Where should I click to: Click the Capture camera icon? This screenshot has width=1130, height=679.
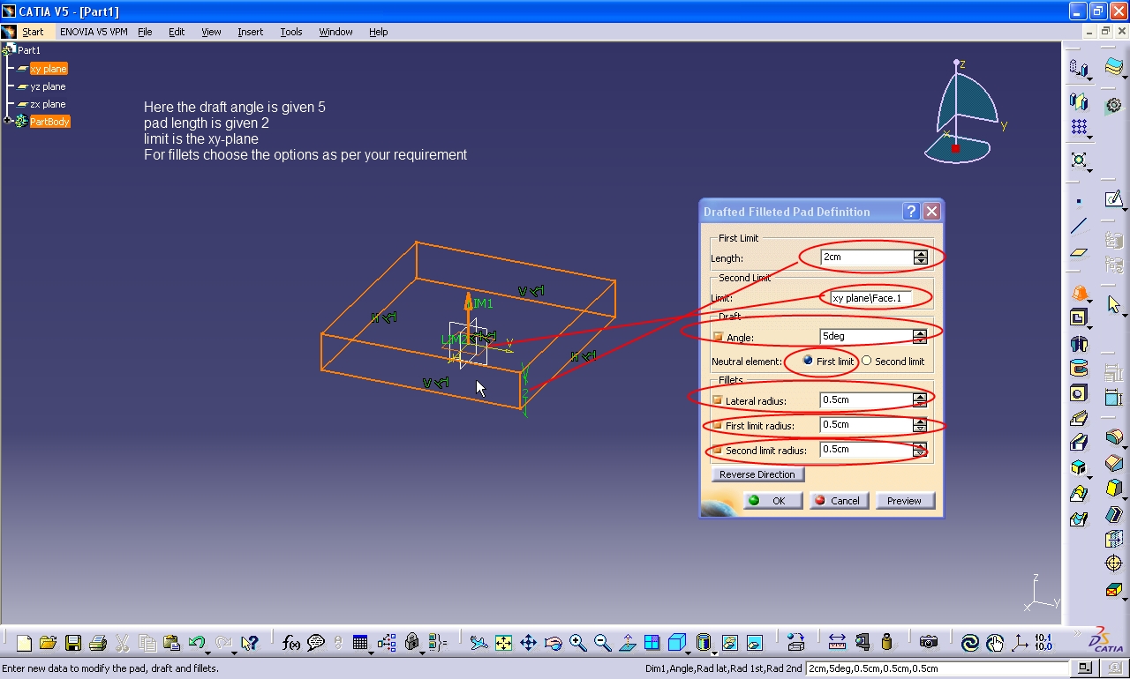click(928, 643)
